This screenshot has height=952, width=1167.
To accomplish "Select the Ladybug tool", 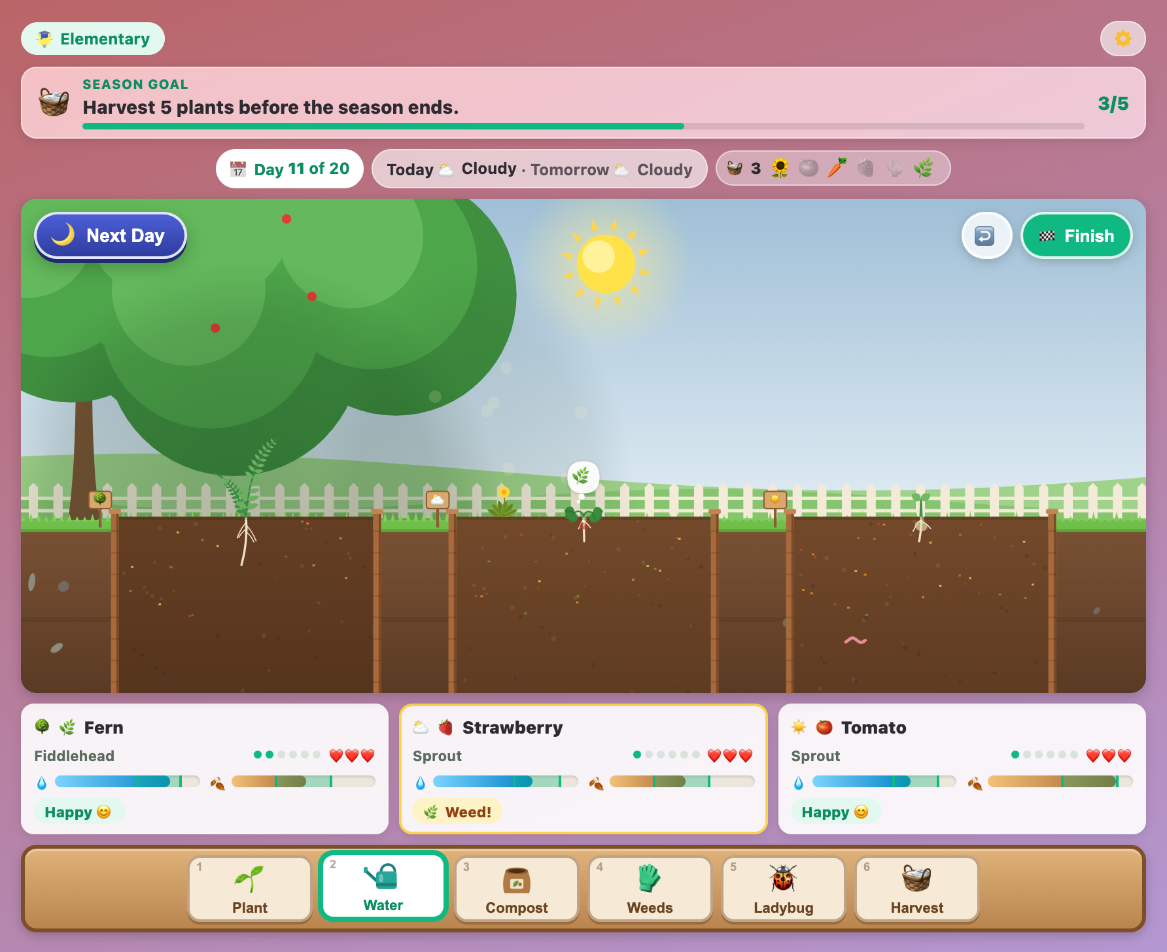I will tap(783, 889).
